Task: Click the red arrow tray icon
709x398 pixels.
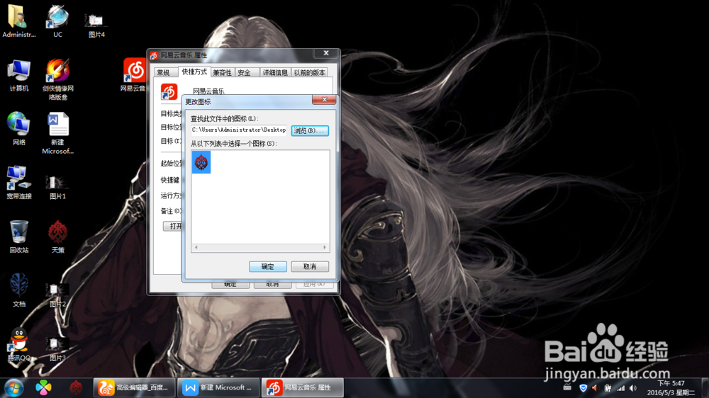Action: 595,388
